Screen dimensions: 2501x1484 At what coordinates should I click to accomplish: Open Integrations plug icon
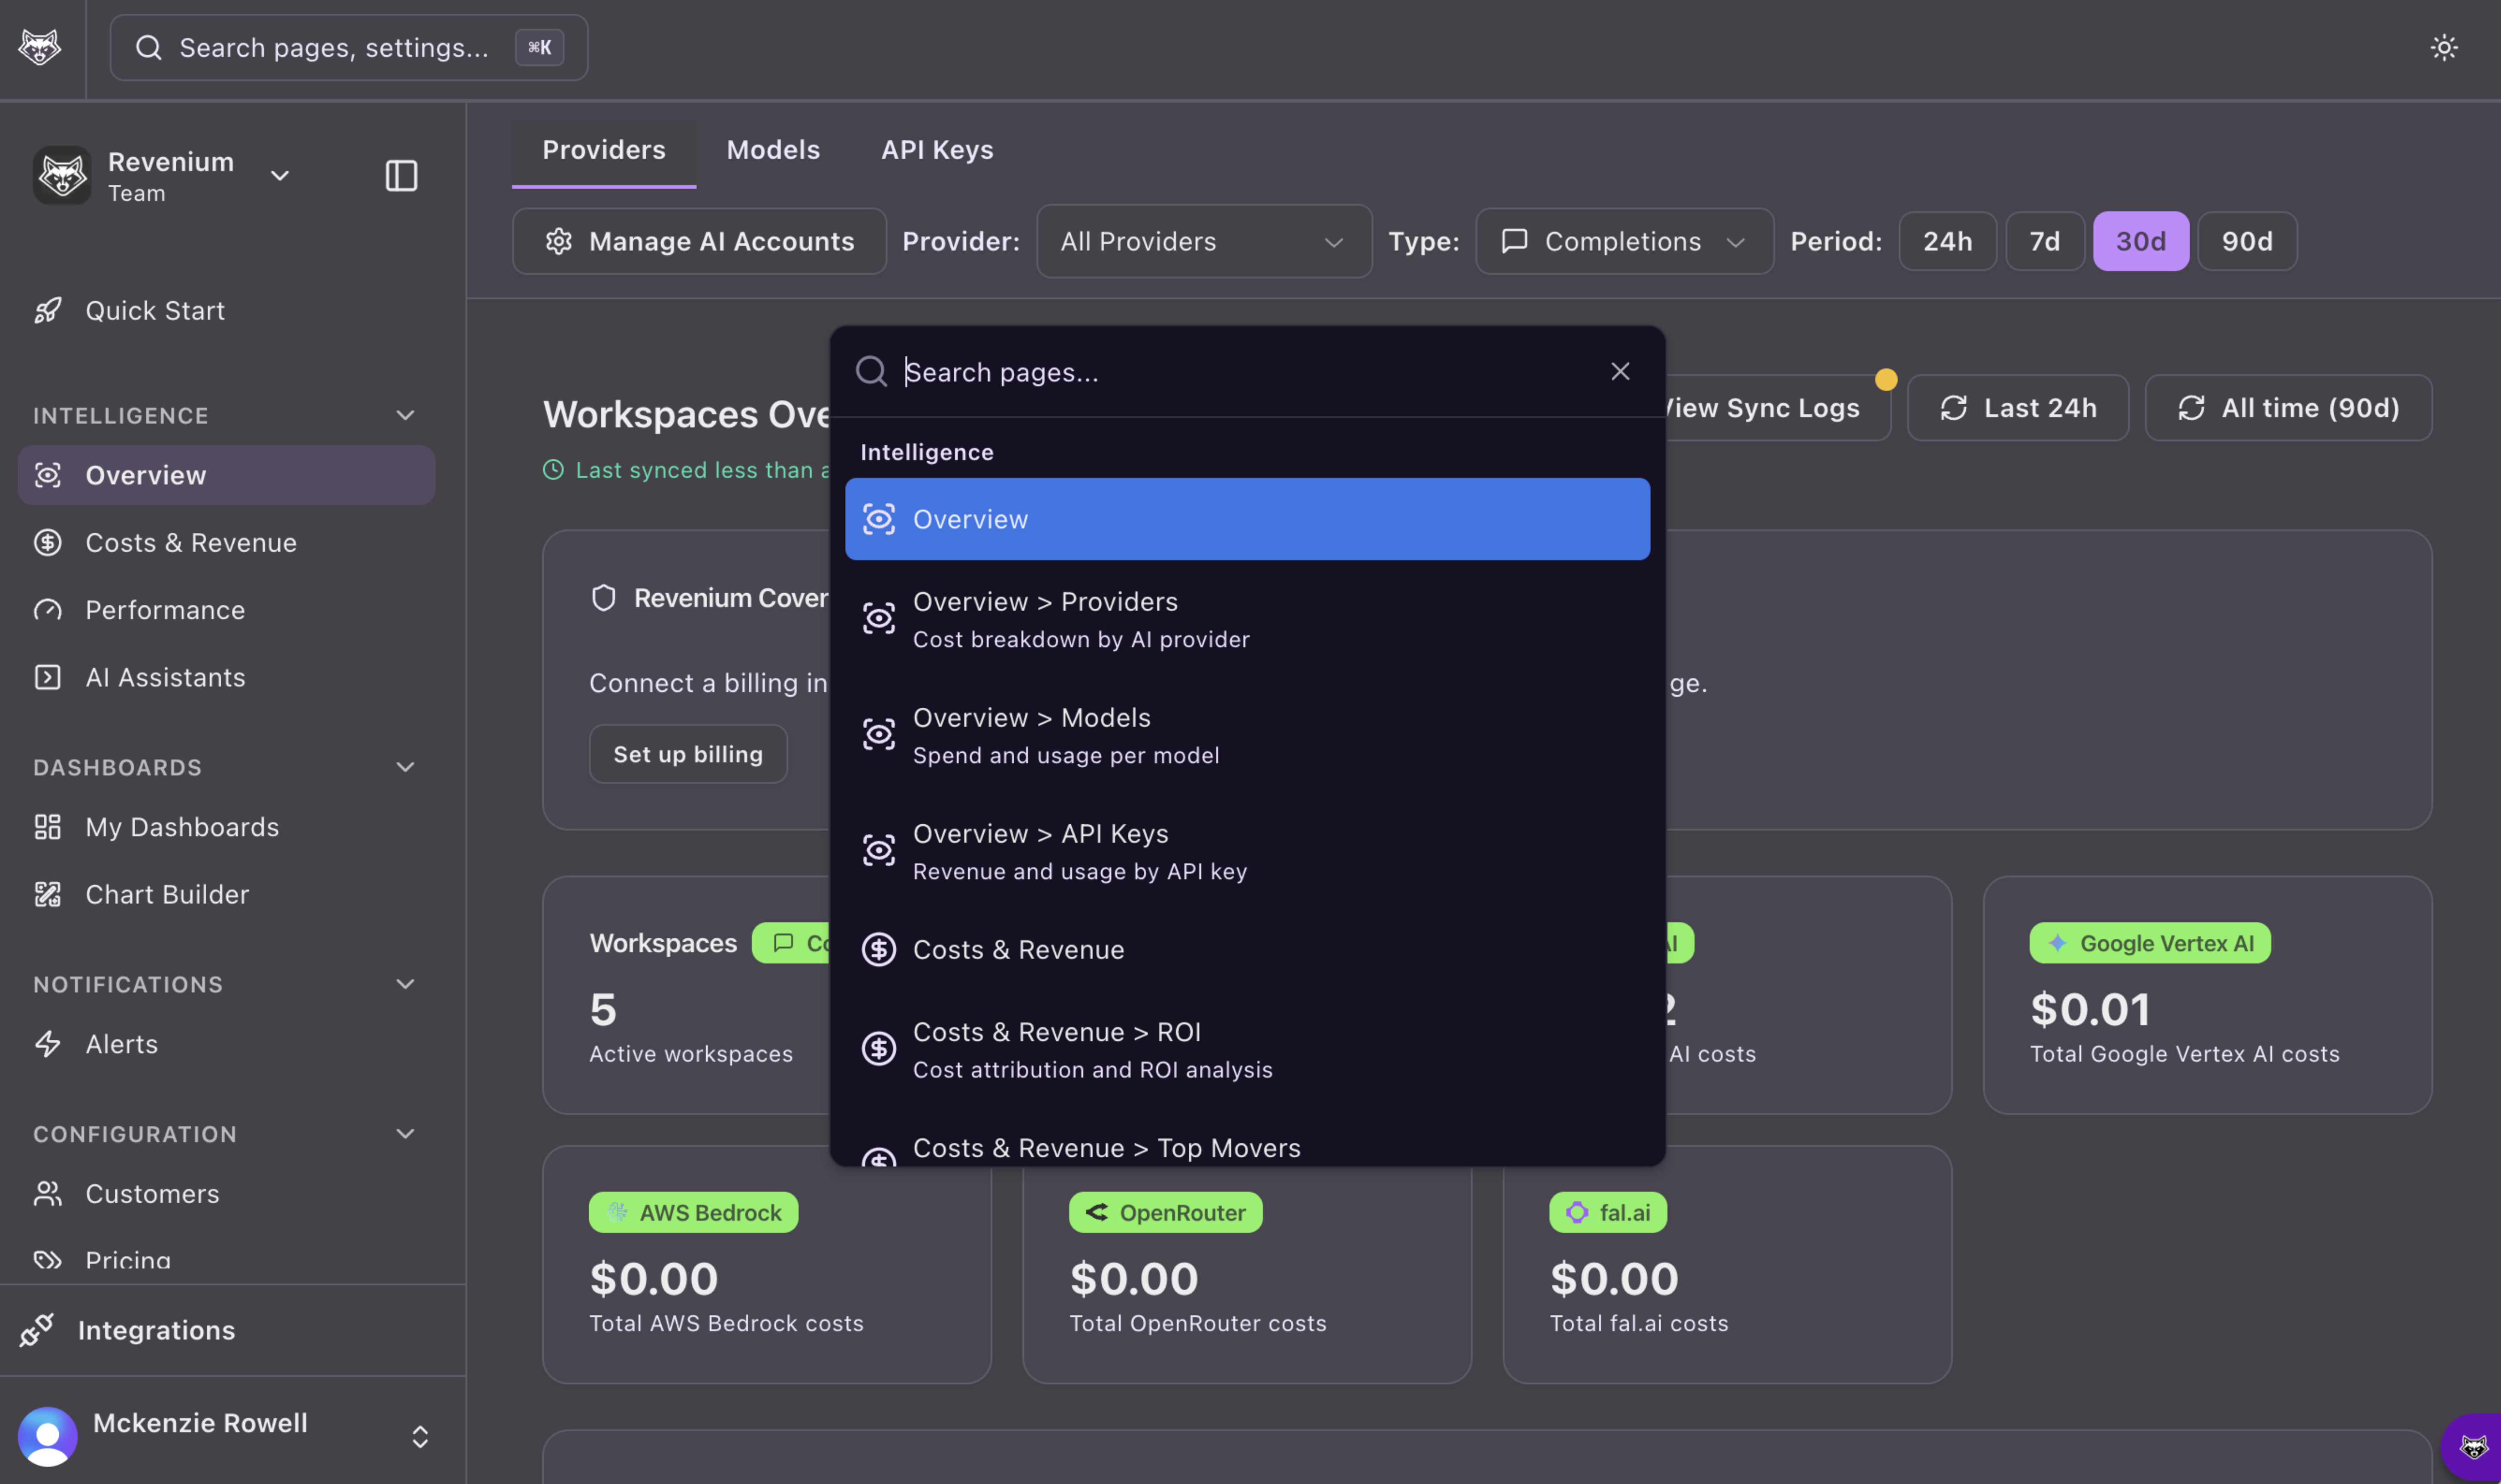coord(37,1330)
